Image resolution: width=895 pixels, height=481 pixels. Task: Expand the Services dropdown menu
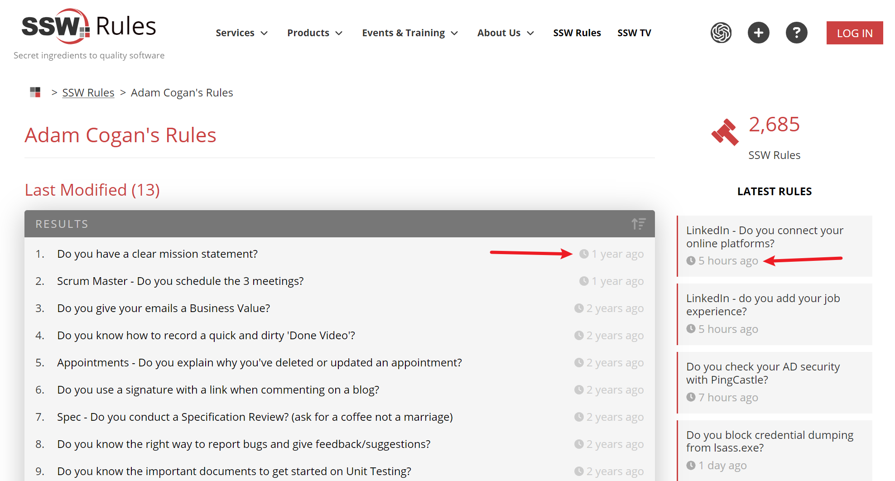point(241,33)
